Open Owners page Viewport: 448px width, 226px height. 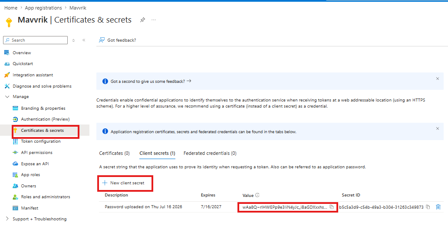coord(29,186)
